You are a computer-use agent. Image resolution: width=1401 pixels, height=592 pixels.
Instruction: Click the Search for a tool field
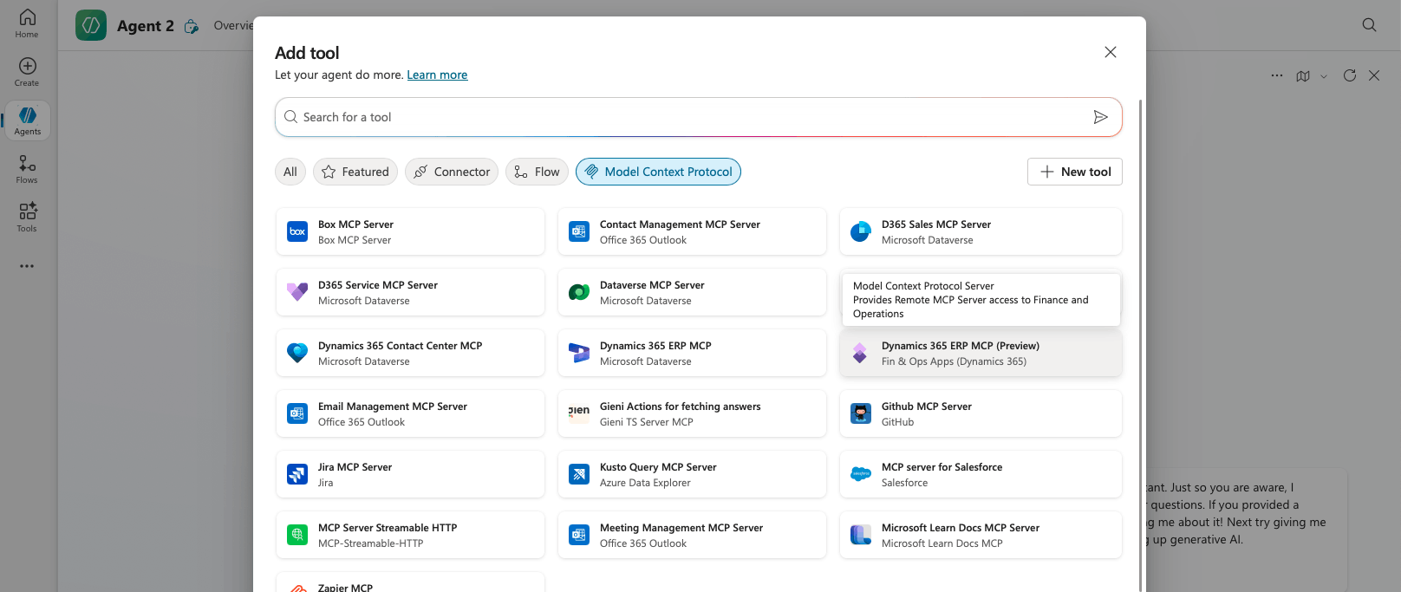[x=685, y=117]
